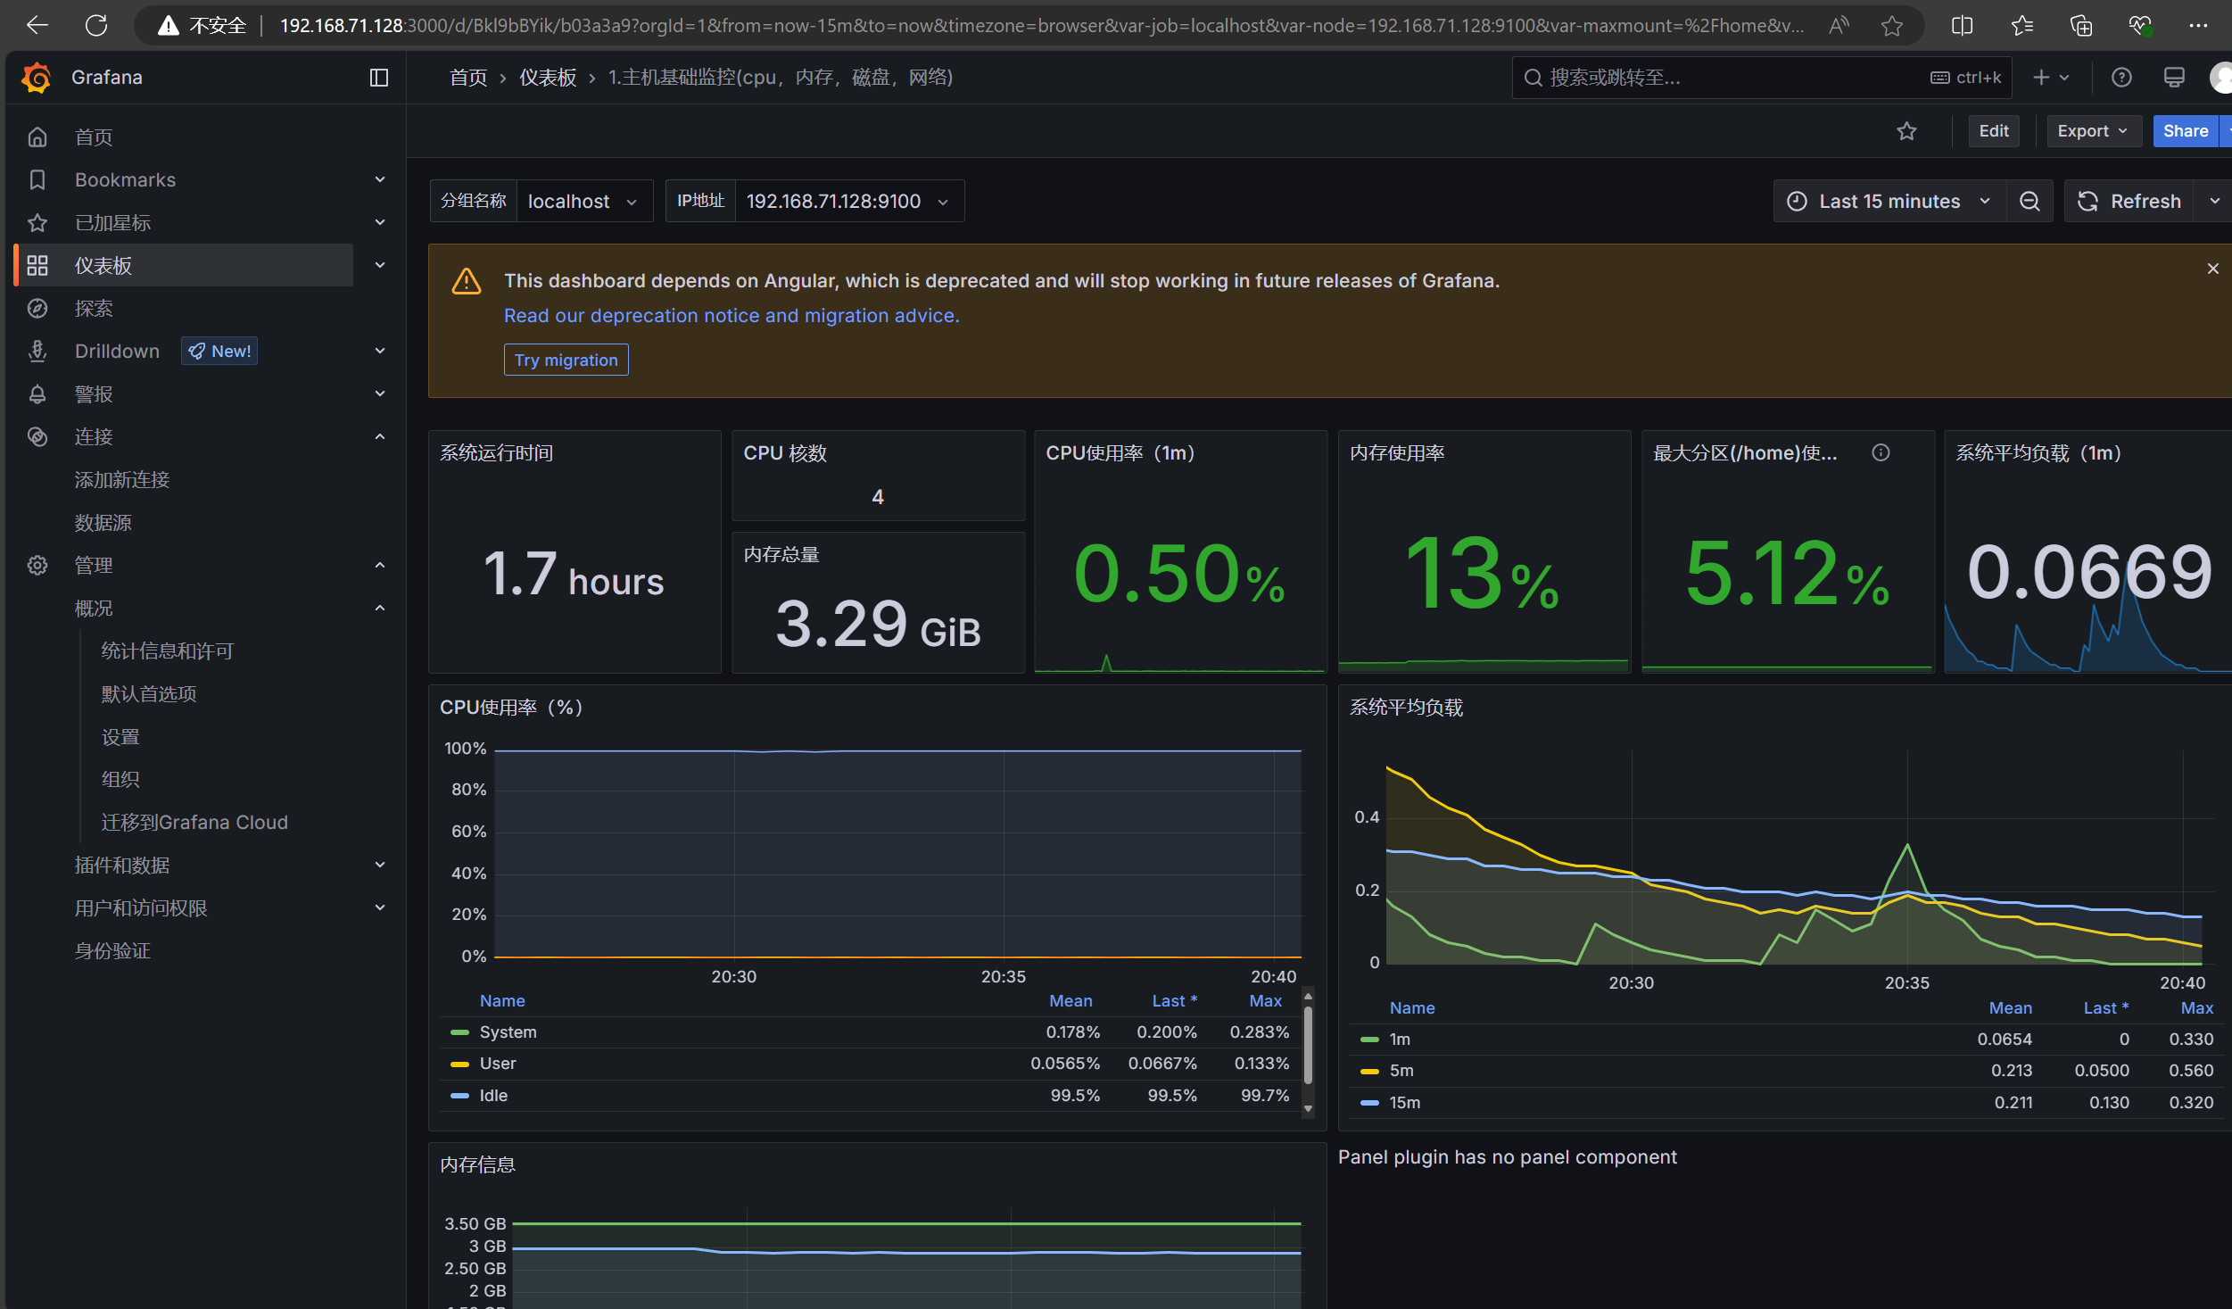Open 数据源 under connections menu
Image resolution: width=2232 pixels, height=1309 pixels.
[103, 522]
